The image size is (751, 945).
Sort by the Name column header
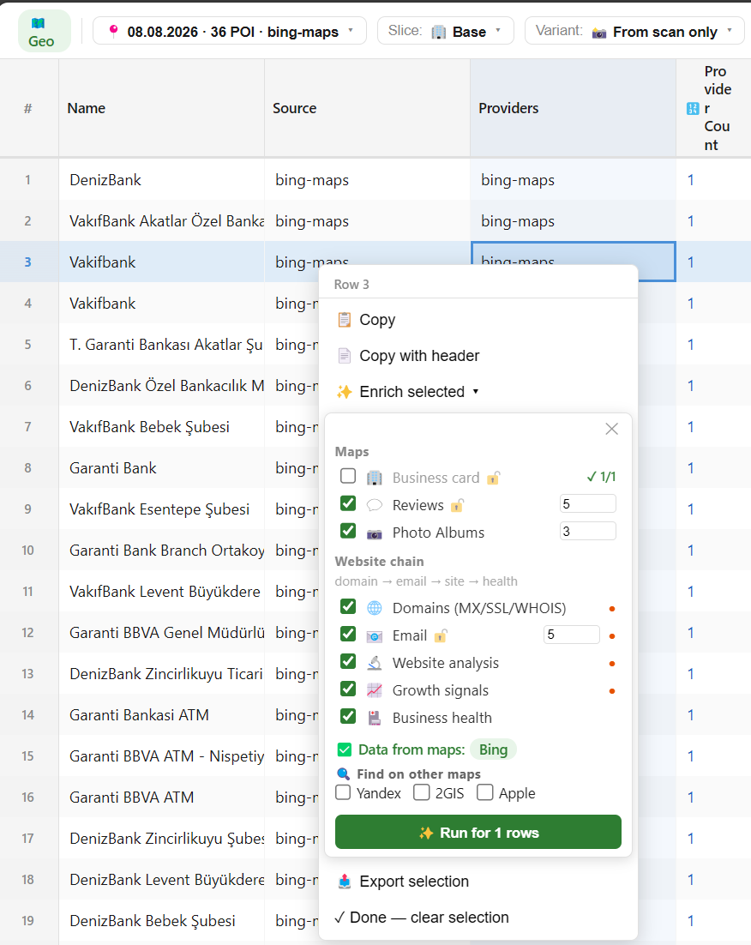[x=161, y=109]
